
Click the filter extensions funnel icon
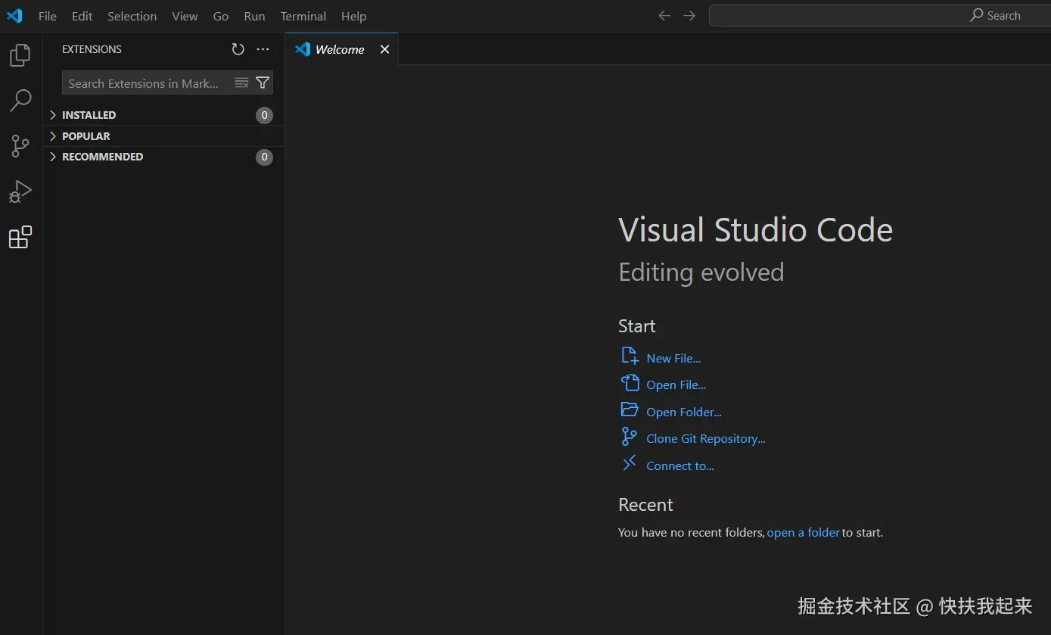tap(263, 83)
